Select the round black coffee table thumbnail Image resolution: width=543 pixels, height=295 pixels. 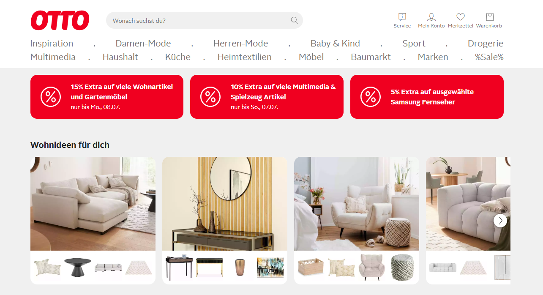77,267
